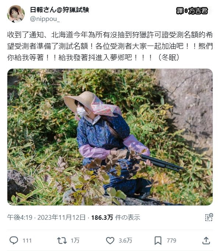Click the 午後4:19 timestamp link
Viewport: 220px width, 251px height.
pos(20,218)
